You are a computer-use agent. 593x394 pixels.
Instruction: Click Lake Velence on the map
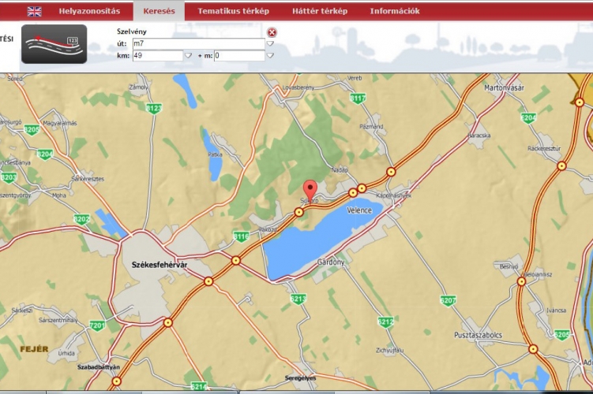(x=316, y=240)
